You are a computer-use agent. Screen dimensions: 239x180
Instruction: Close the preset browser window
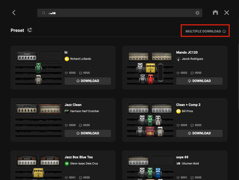click(x=226, y=13)
